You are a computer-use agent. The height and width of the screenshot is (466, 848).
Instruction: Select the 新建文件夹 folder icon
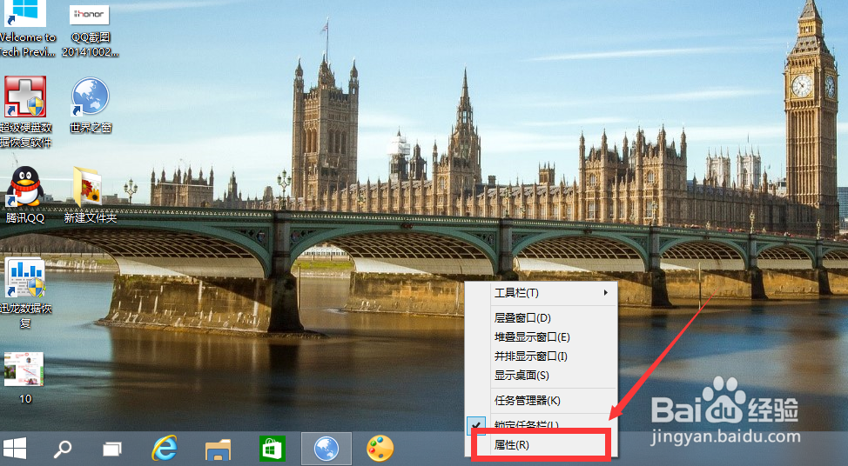[90, 195]
